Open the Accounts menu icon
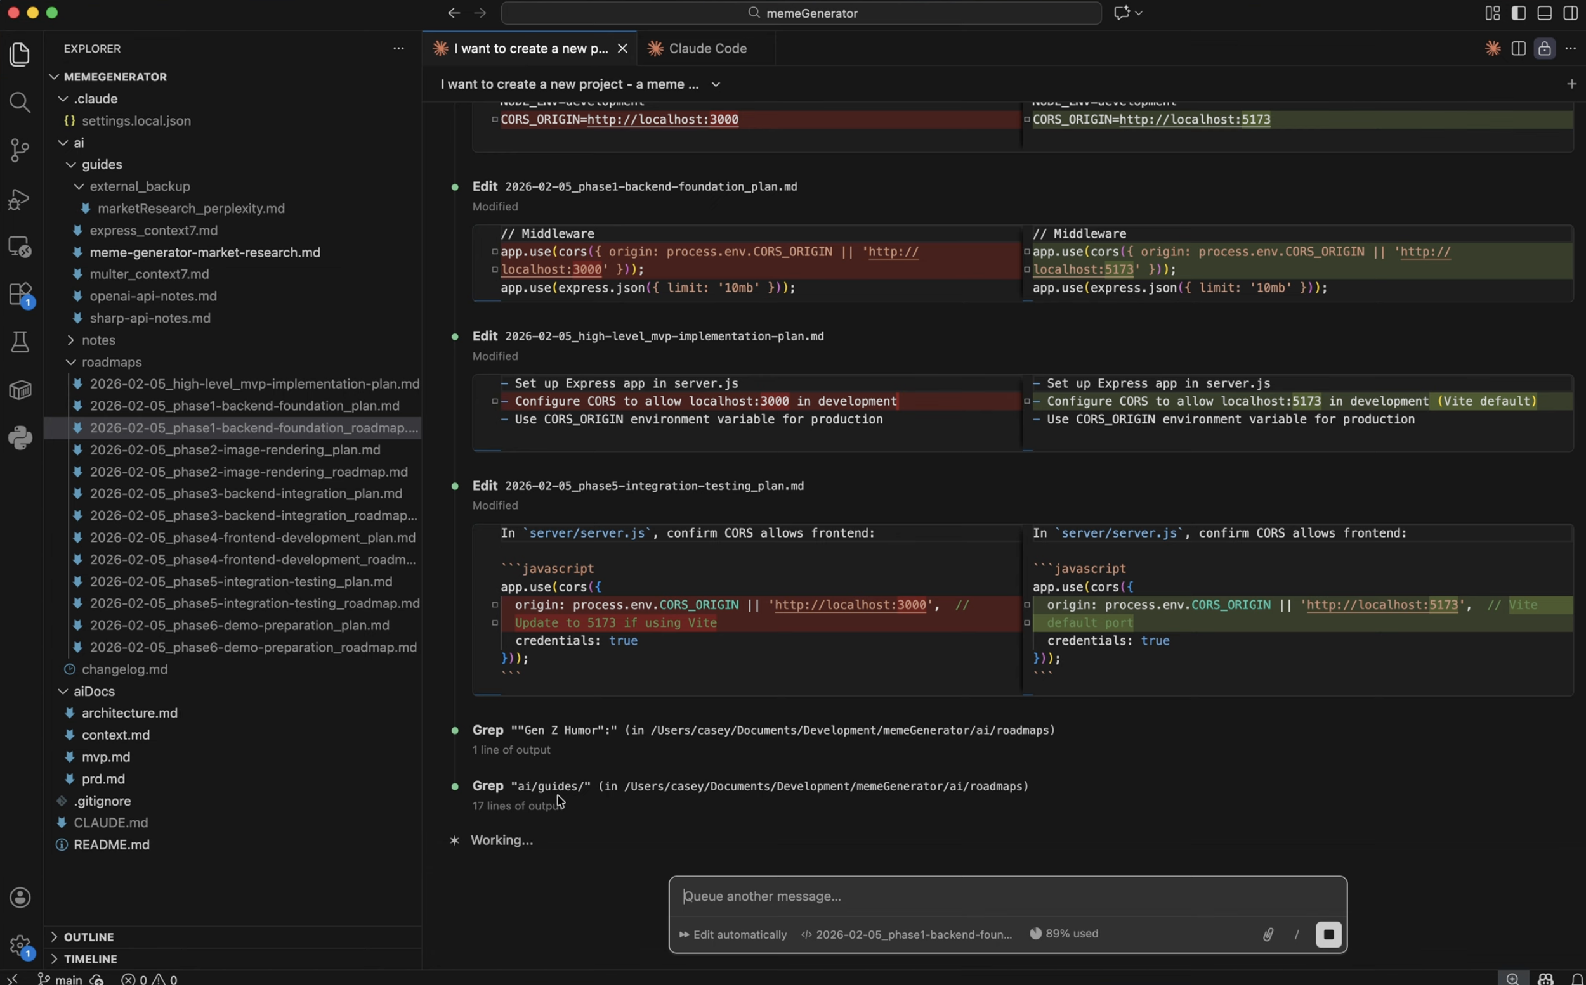This screenshot has height=985, width=1586. point(20,897)
